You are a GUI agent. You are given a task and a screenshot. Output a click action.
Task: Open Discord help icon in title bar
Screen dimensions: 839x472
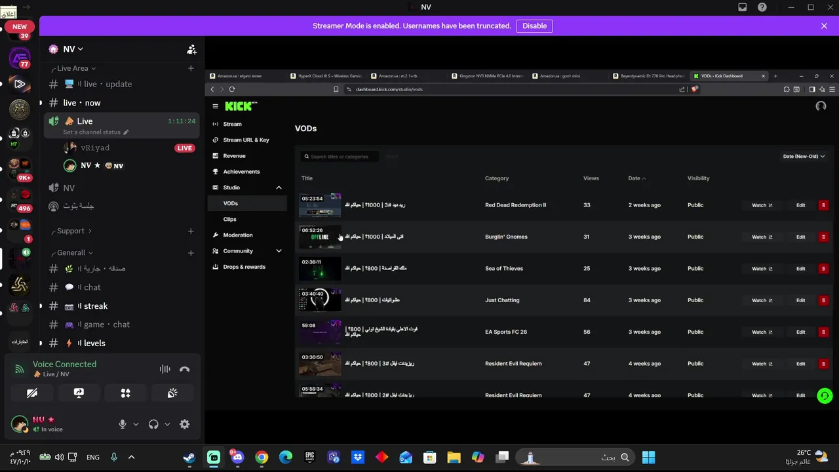(x=762, y=7)
